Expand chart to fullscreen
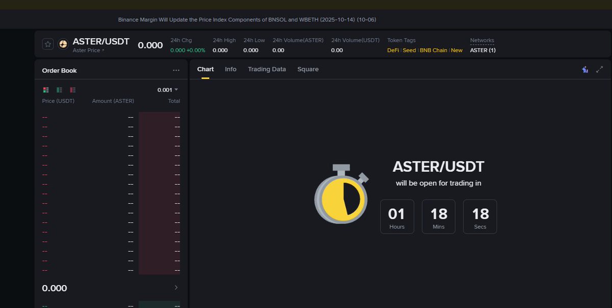Screen dimensions: 612x308 click(x=600, y=69)
